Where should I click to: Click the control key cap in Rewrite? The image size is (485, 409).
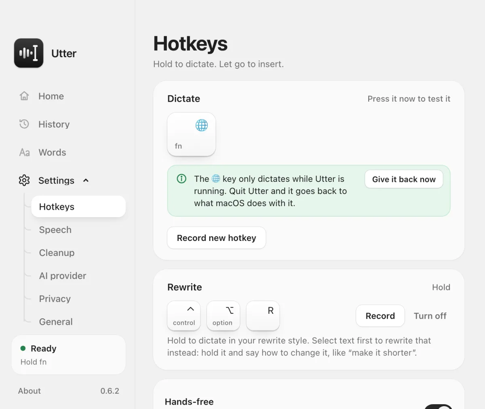click(184, 315)
